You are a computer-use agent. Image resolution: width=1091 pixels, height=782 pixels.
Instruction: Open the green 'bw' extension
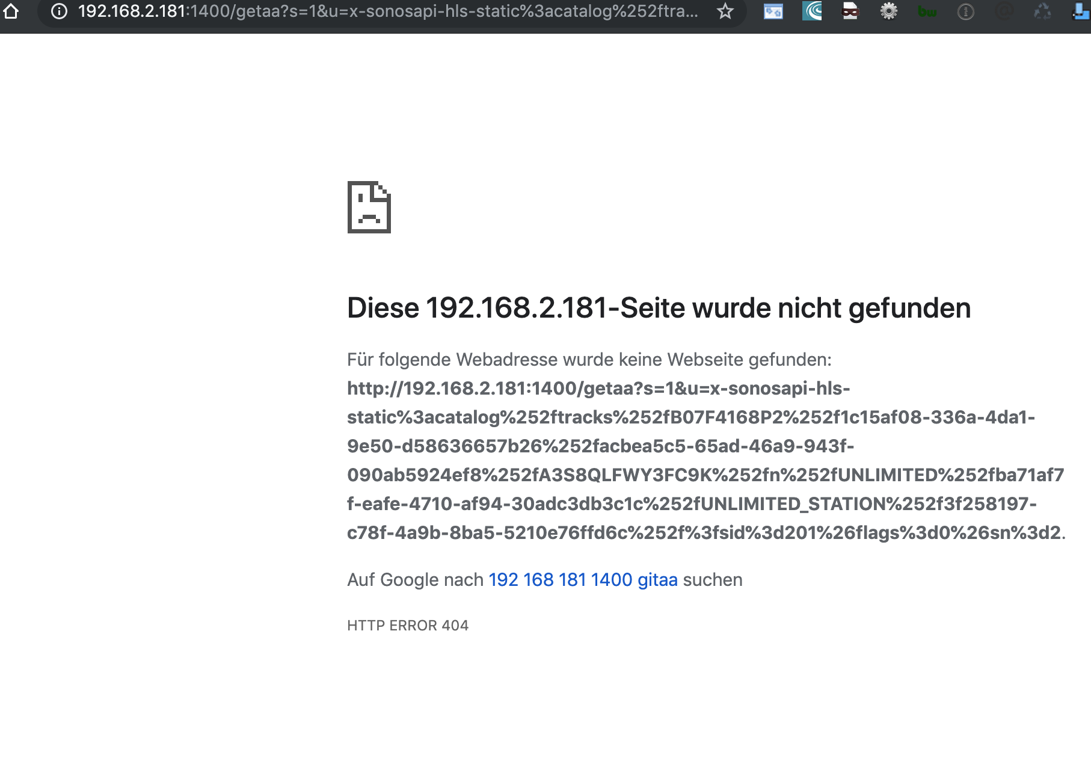(x=927, y=10)
